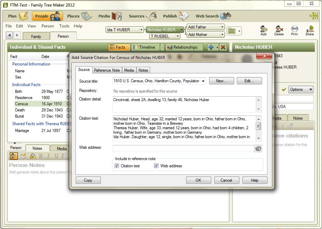This screenshot has height=229, width=322.
Task: Click the Copy button
Action: coord(88,180)
